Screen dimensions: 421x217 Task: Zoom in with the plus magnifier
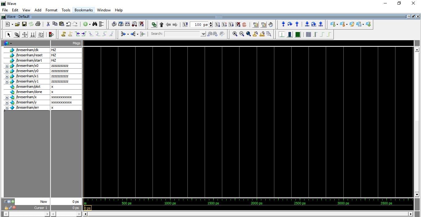(x=235, y=34)
